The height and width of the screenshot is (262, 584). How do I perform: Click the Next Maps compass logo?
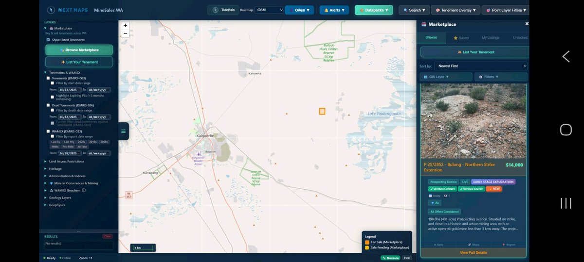tap(52, 10)
